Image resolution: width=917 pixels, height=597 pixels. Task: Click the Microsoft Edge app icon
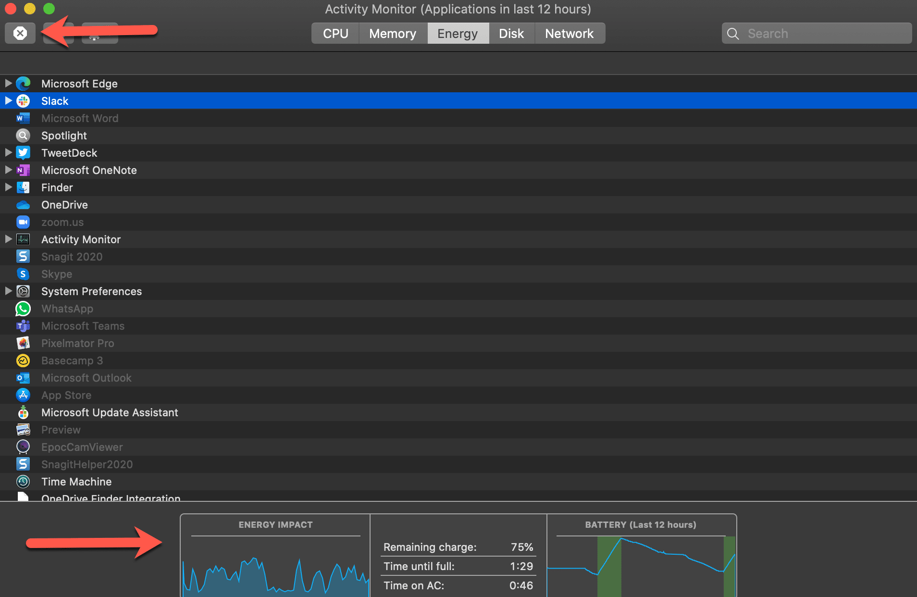click(23, 84)
